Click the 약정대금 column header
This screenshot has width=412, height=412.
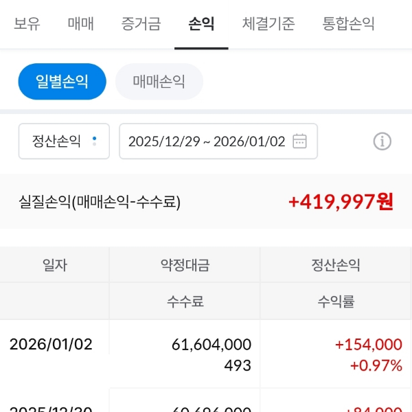tap(185, 265)
